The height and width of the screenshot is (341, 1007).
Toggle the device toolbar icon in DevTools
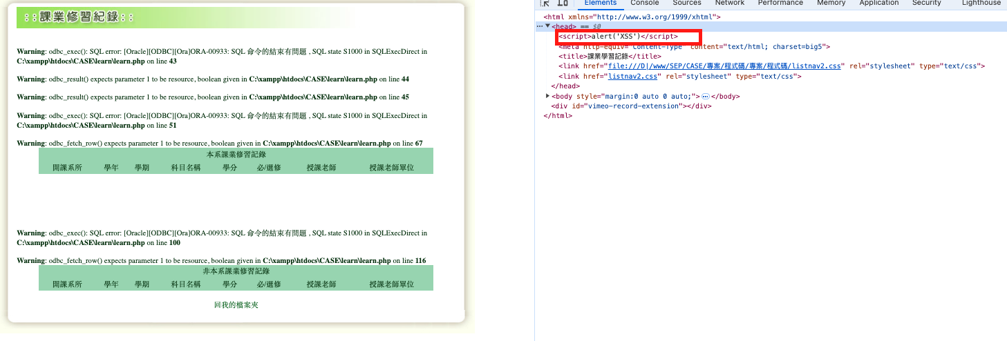click(x=563, y=3)
